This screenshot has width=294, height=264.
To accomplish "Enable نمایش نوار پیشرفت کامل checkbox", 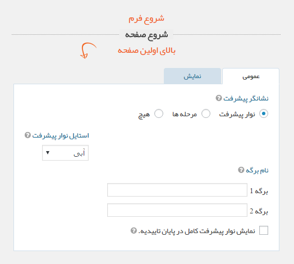I will [264, 230].
